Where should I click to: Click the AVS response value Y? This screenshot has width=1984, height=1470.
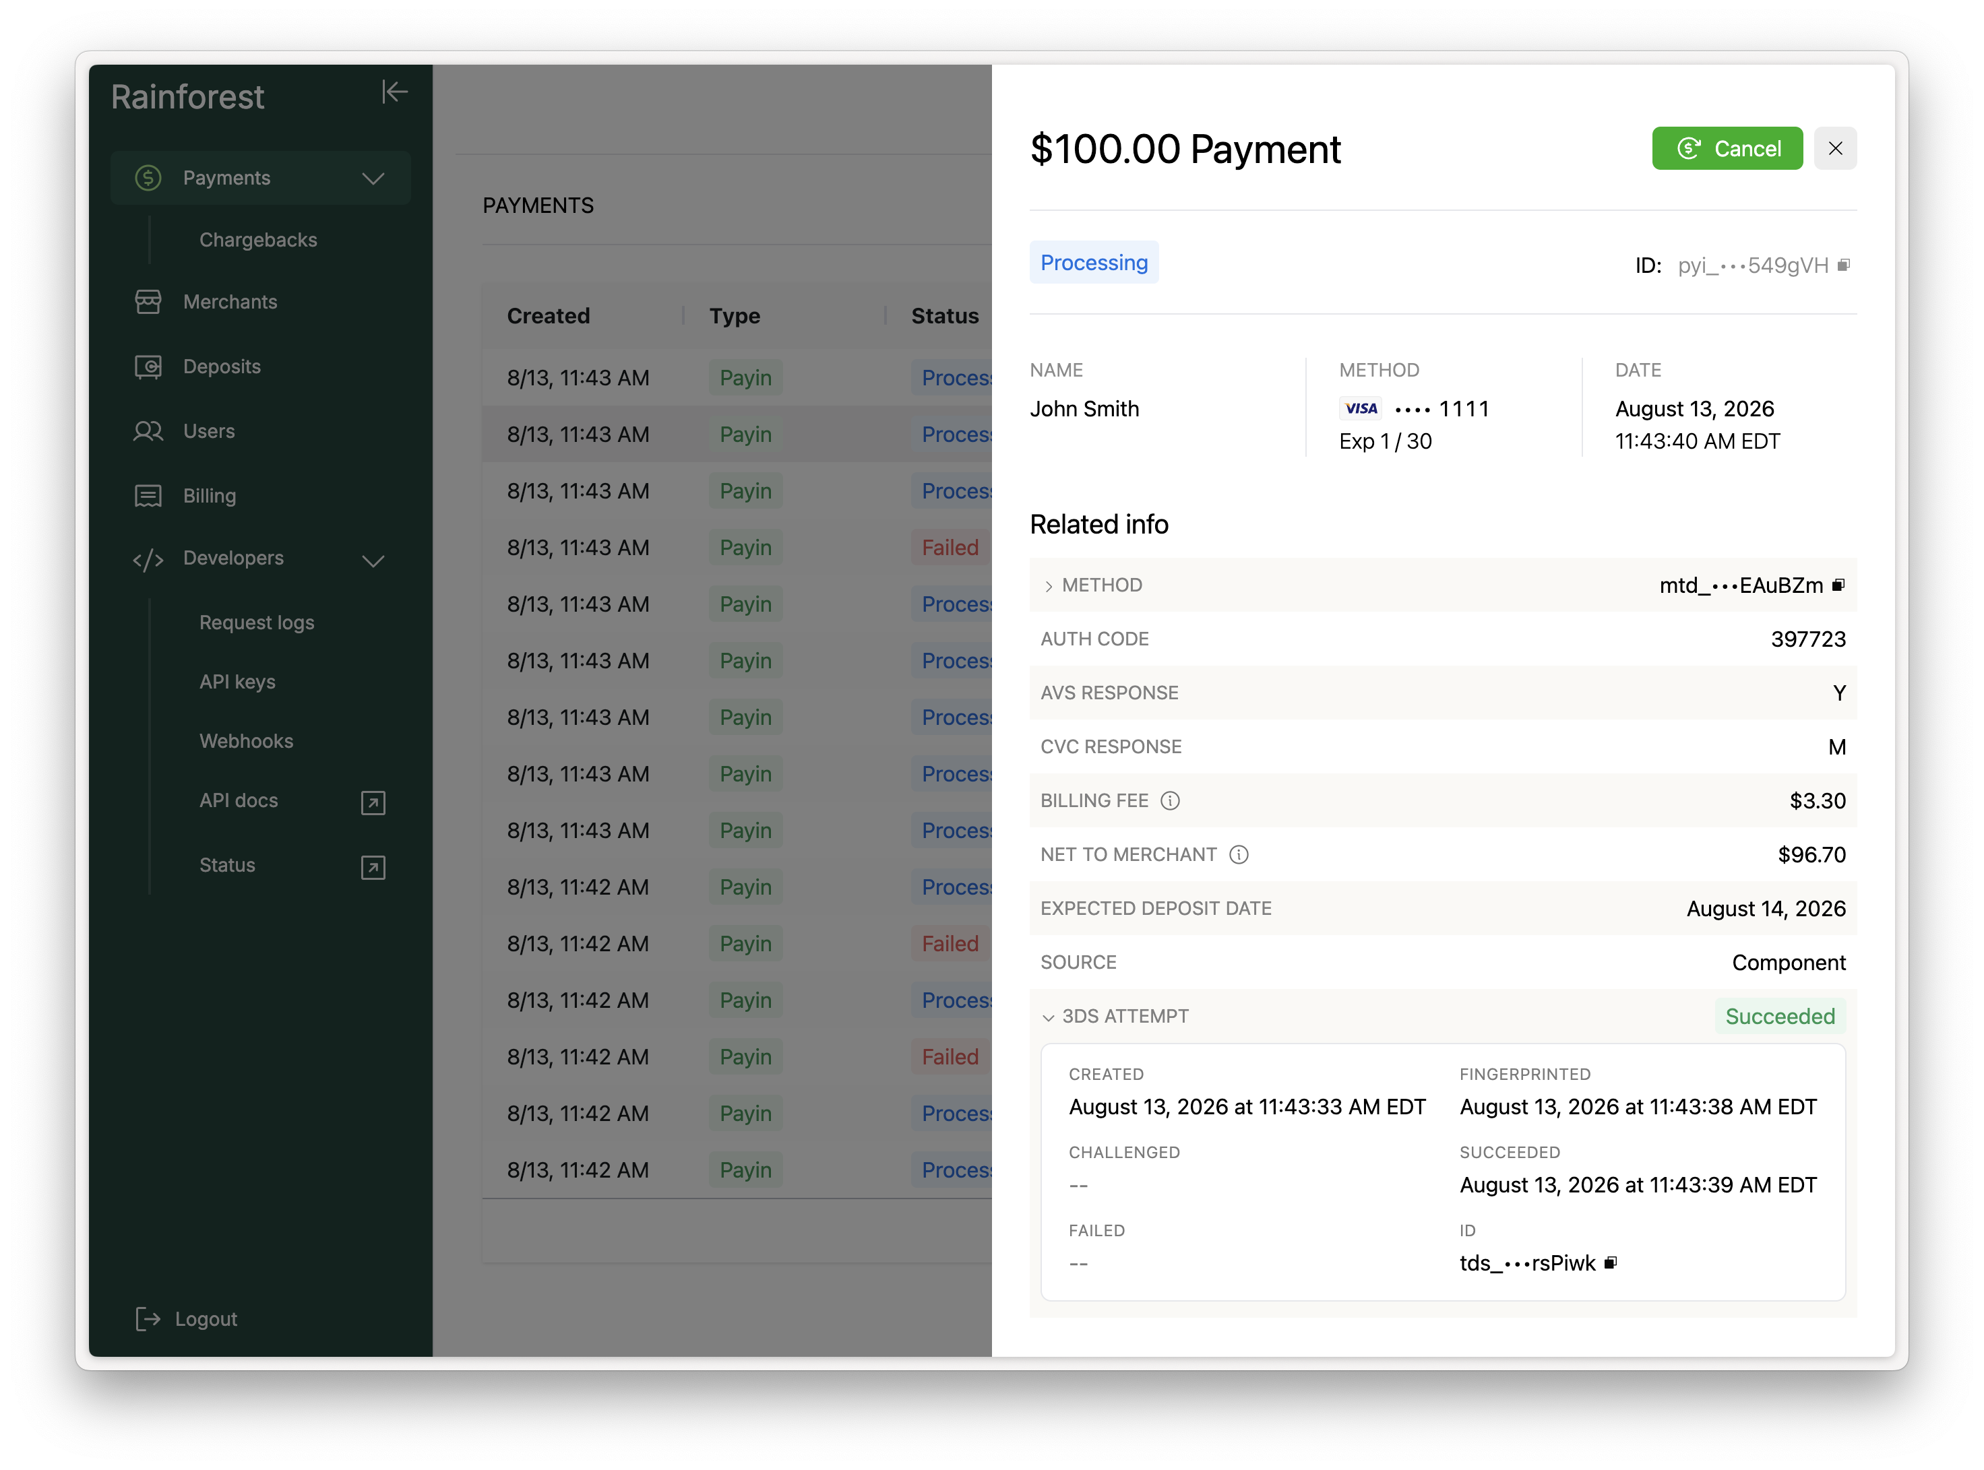[1839, 693]
